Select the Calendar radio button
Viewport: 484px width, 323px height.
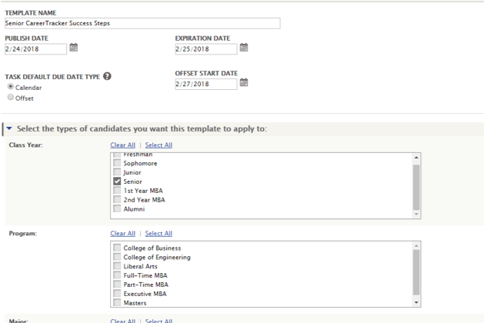click(x=11, y=87)
